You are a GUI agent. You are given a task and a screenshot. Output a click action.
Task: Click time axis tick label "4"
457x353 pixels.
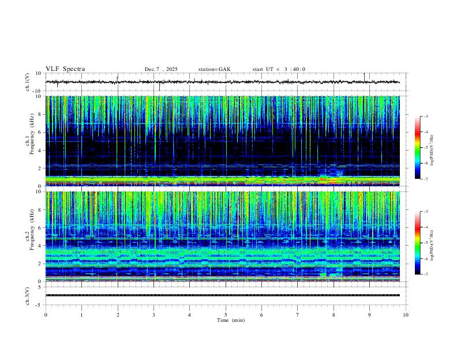[189, 315]
